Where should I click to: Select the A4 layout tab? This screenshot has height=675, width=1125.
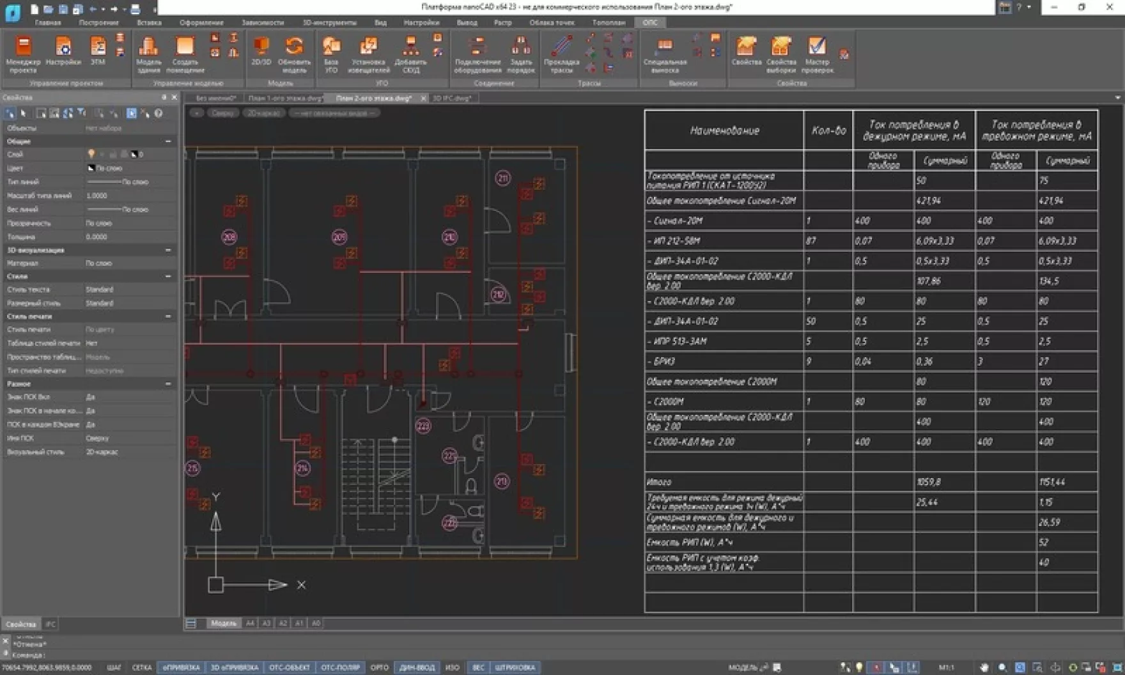(x=249, y=623)
